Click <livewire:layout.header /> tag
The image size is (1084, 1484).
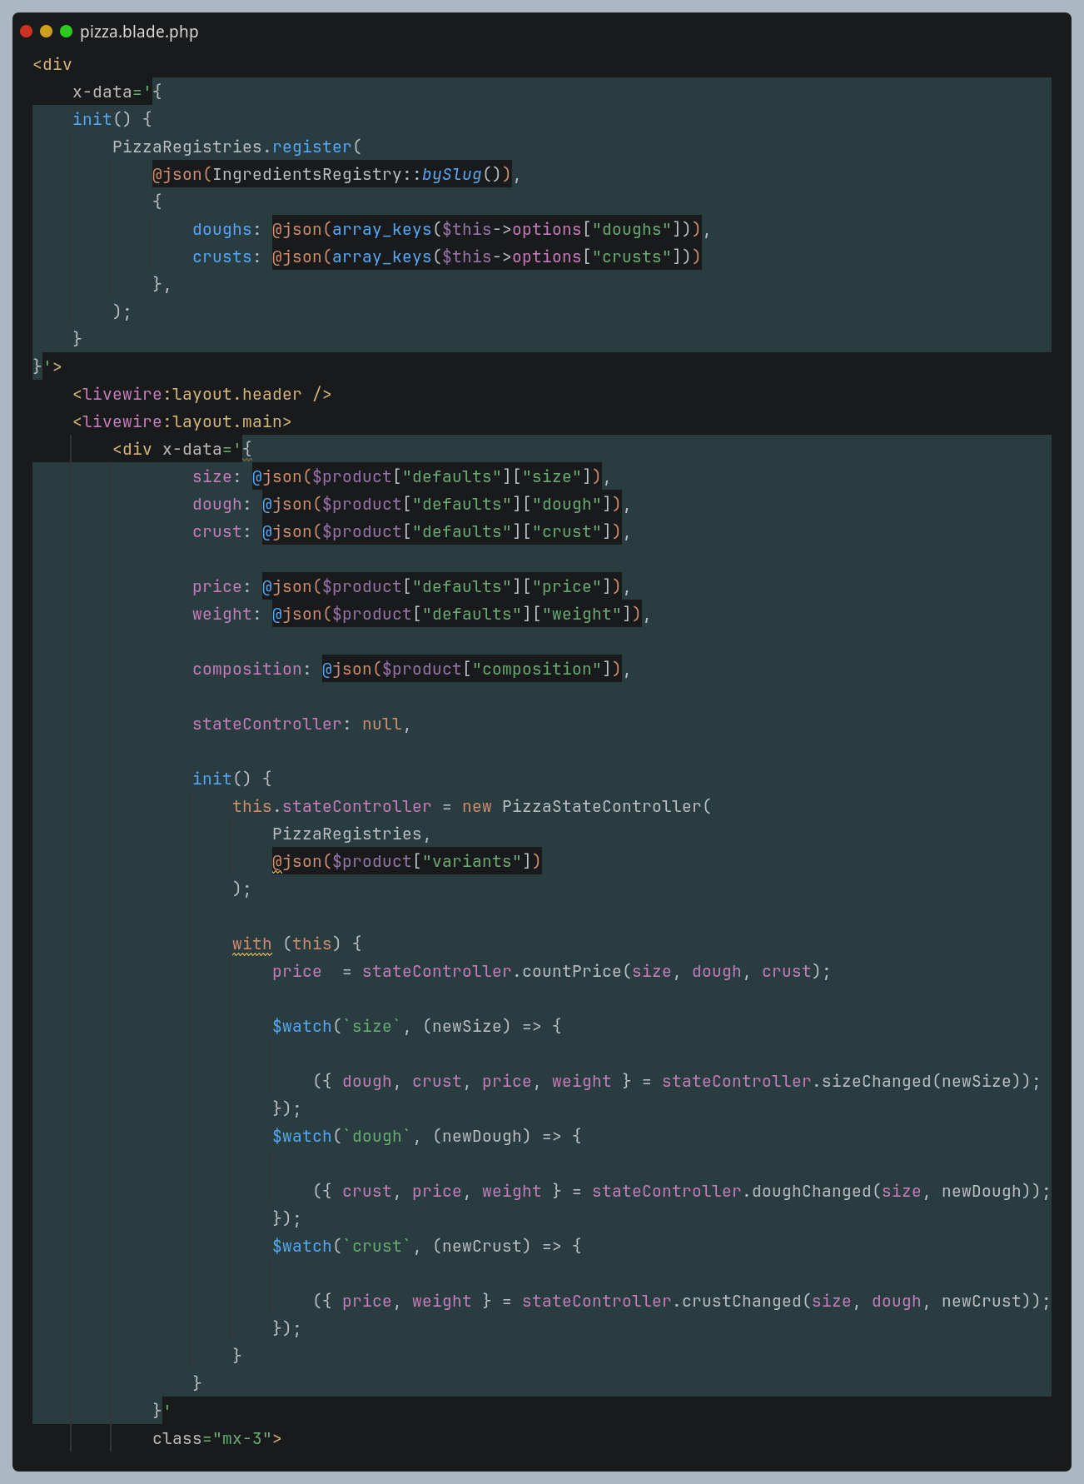(x=202, y=395)
